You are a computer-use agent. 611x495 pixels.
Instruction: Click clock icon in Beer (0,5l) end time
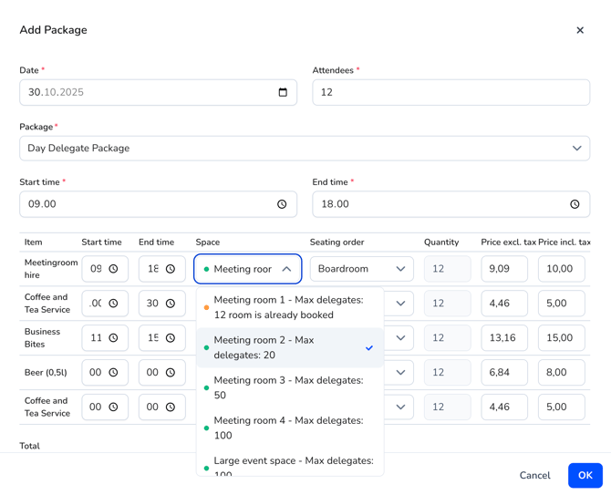click(171, 373)
